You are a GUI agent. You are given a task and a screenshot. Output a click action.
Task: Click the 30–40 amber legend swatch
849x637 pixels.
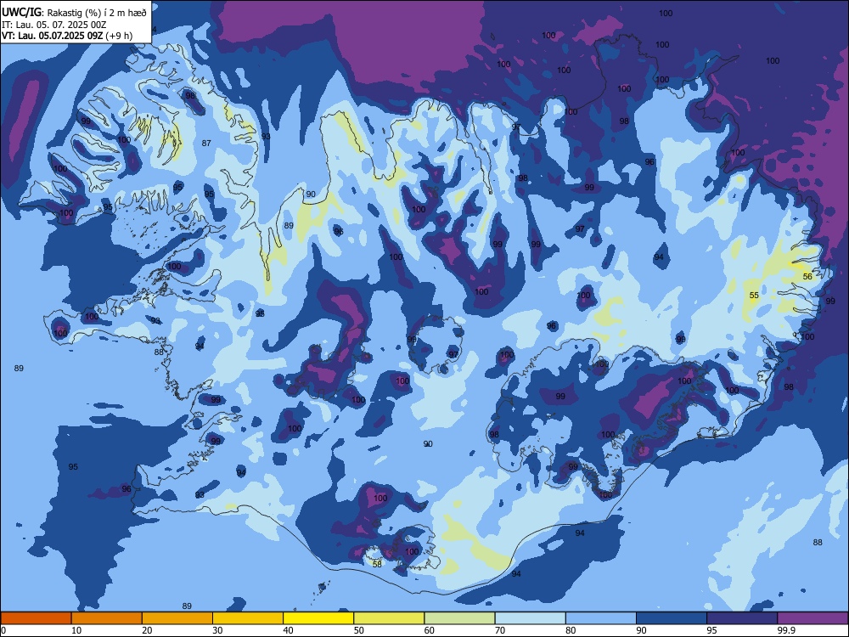[248, 618]
